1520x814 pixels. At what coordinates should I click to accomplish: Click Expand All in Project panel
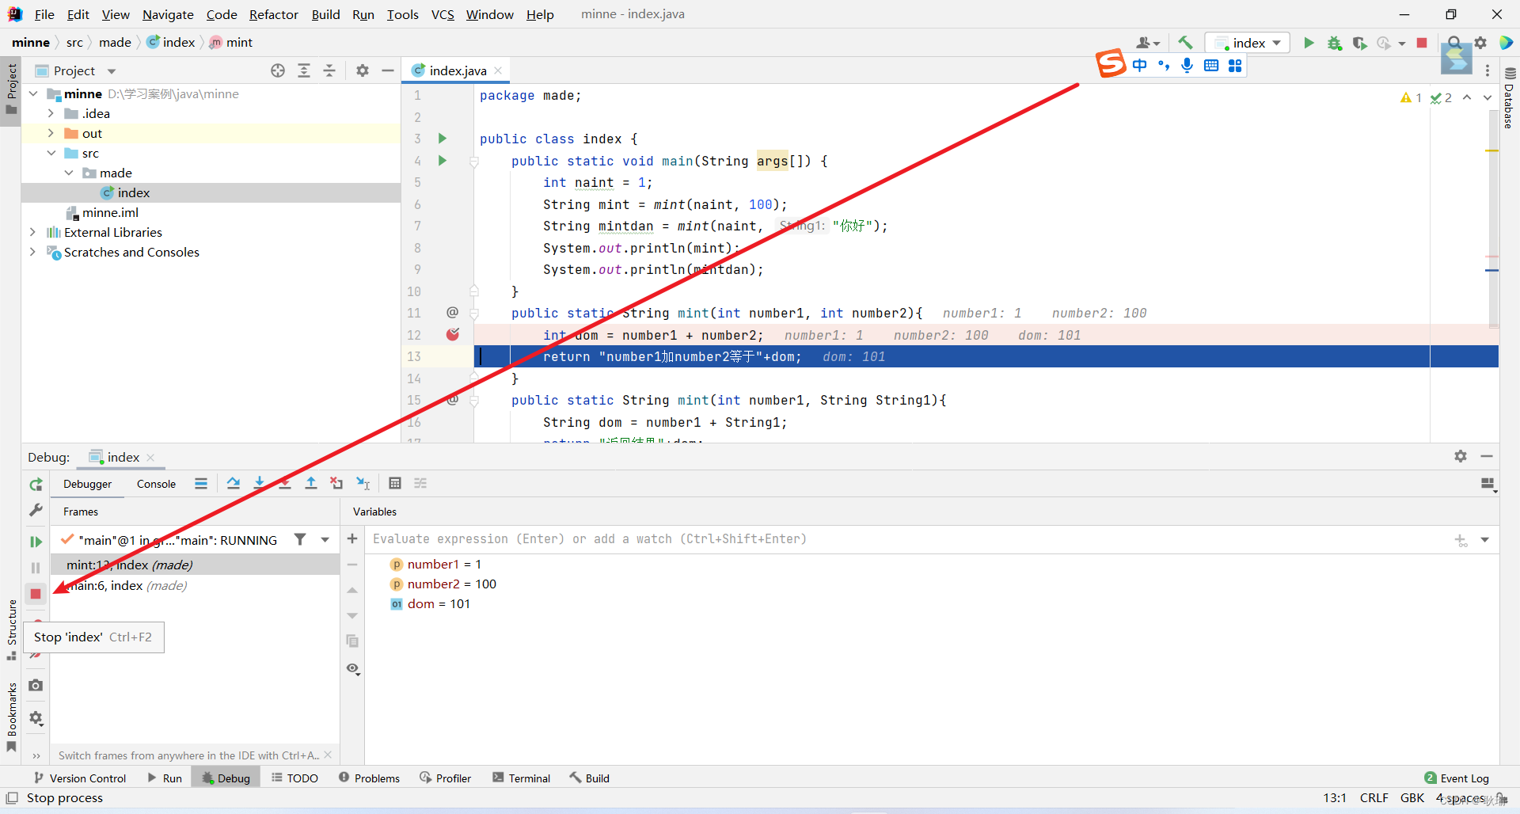304,70
